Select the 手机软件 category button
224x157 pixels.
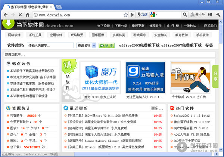coord(202,35)
